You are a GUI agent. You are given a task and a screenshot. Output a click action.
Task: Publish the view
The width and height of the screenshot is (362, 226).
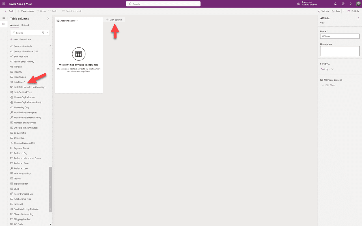pyautogui.click(x=353, y=11)
